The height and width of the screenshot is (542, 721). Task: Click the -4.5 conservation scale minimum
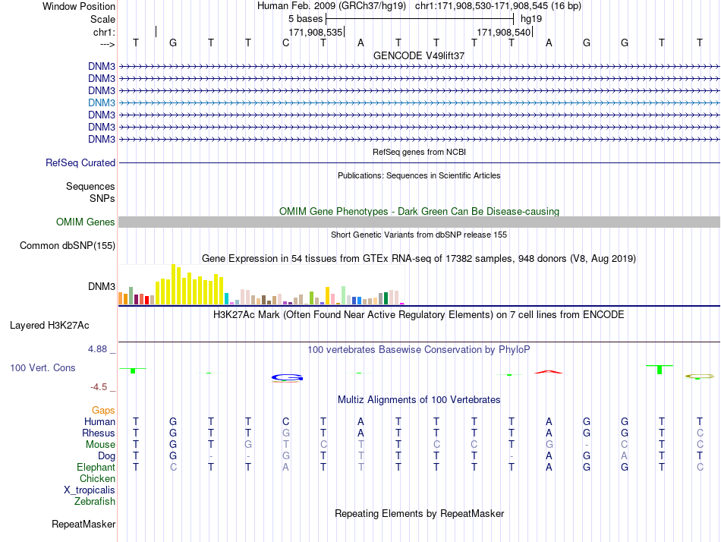click(99, 387)
